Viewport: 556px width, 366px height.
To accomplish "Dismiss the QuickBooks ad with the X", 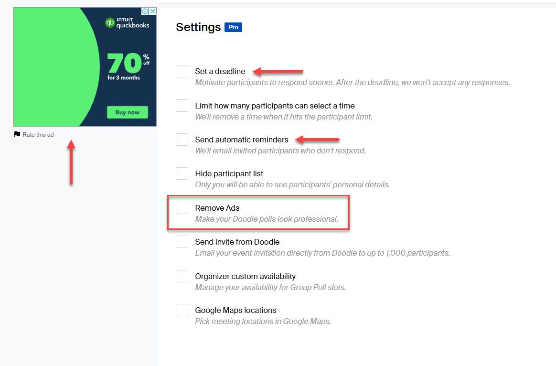I will click(153, 11).
